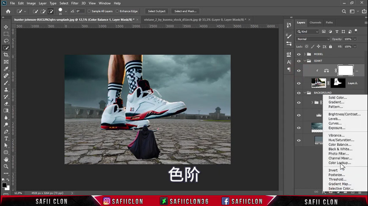Activate the Zoom tool
The height and width of the screenshot is (206, 368).
tap(6, 166)
